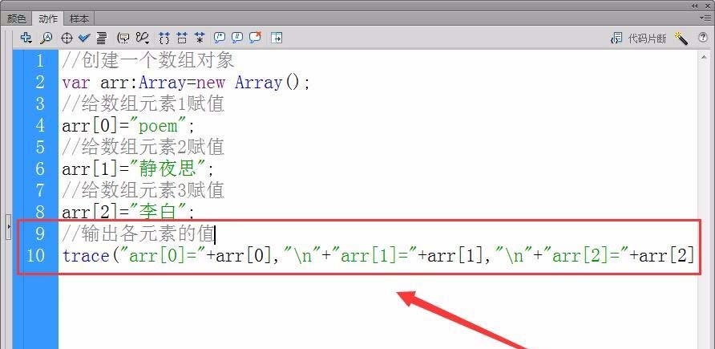Screen dimensions: 715x349
Task: Click comment //给数组元素1赋值
Action: tap(143, 104)
